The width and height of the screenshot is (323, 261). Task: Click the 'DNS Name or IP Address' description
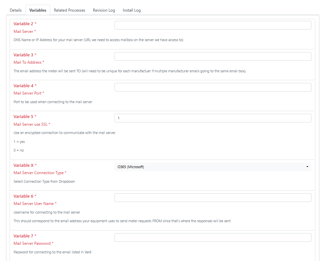tap(99, 40)
